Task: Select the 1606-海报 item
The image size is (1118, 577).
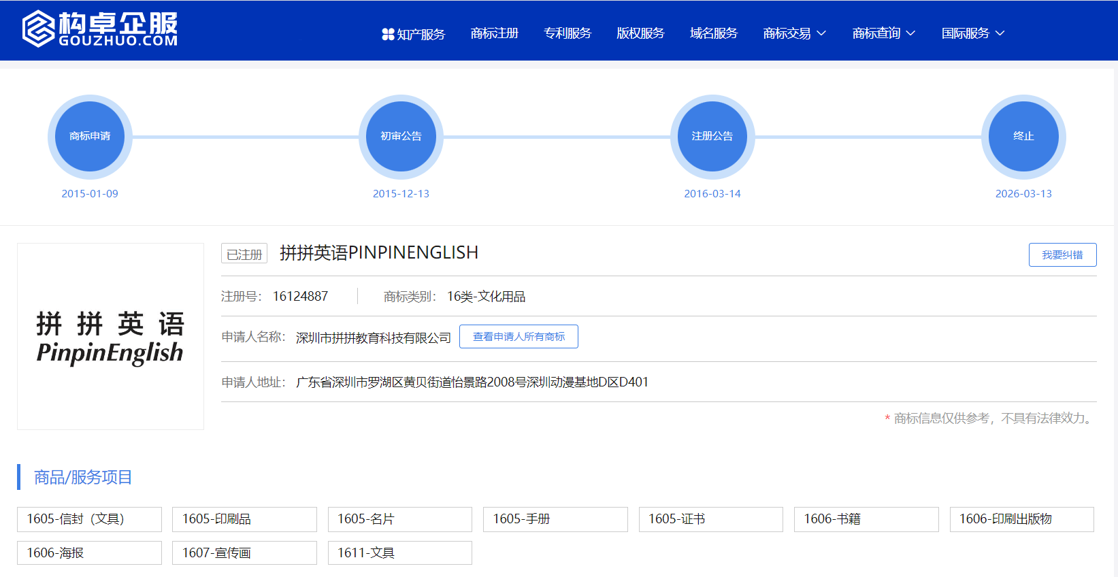Action: [89, 553]
